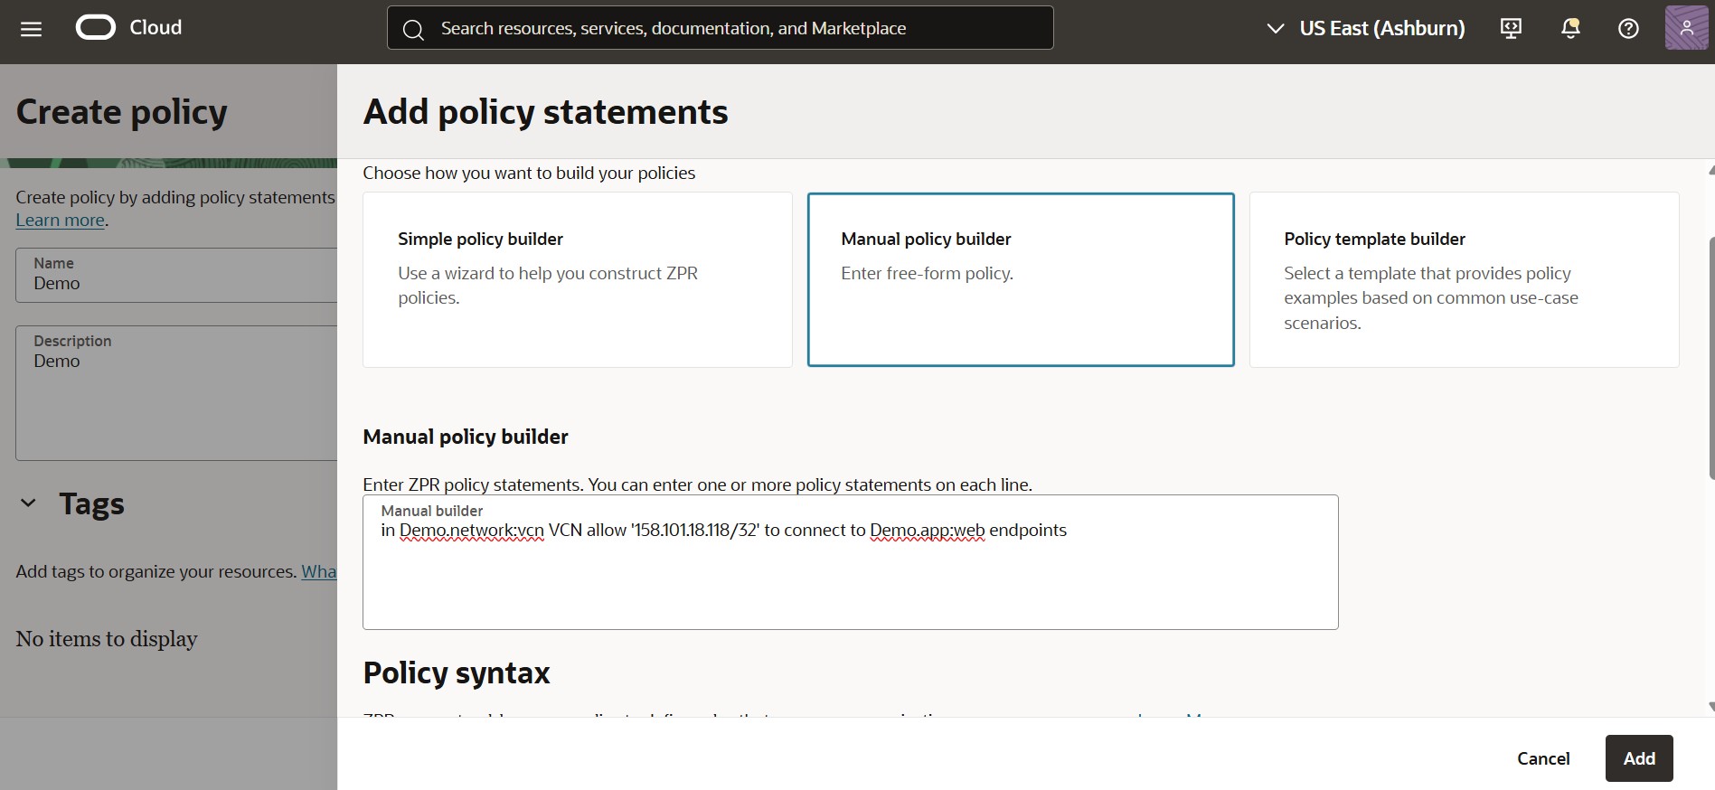Screen dimensions: 1715x790
Task: Select the Manual policy builder option
Action: pyautogui.click(x=1020, y=279)
